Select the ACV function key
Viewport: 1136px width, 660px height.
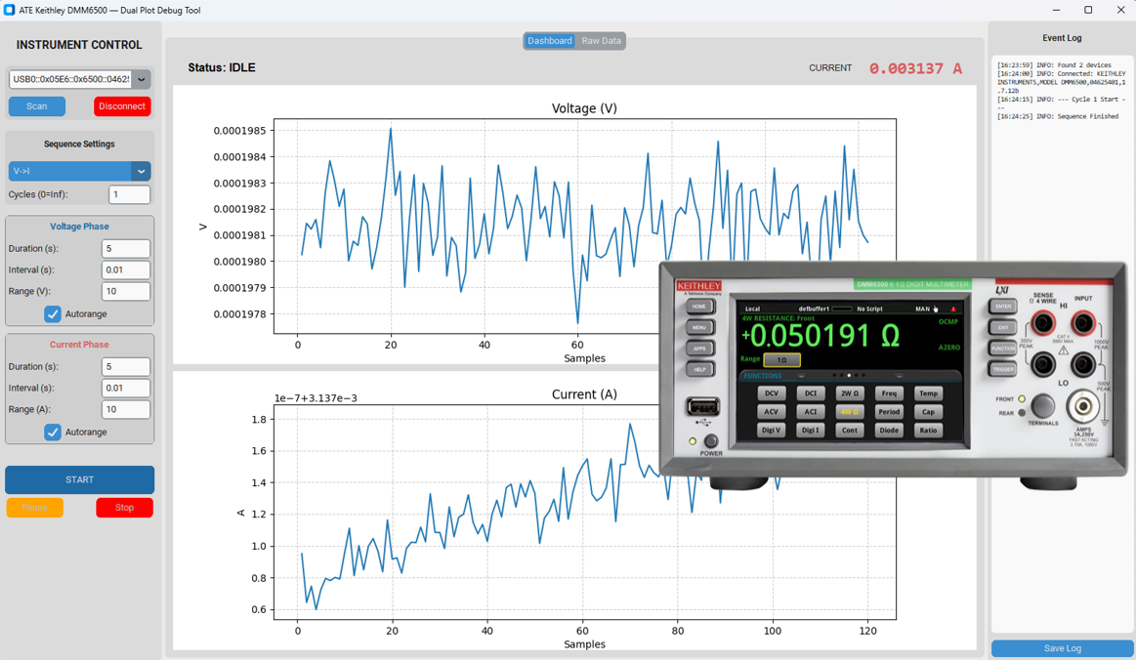point(771,411)
